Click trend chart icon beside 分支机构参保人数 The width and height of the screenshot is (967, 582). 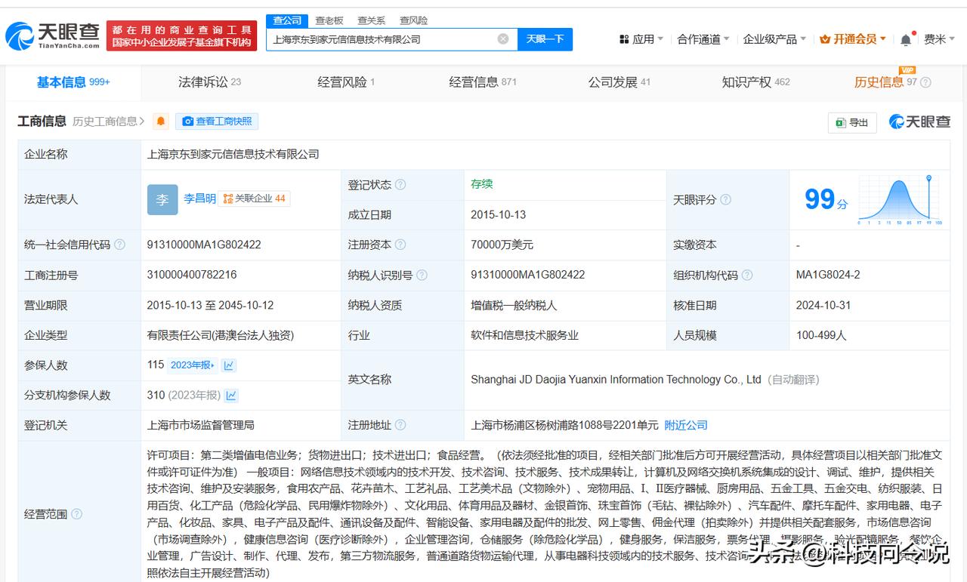pos(231,395)
